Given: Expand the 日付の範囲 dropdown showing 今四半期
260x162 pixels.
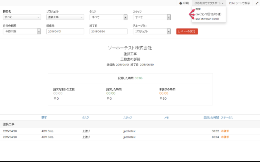Looking at the screenshot, I should pyautogui.click(x=39, y=32).
